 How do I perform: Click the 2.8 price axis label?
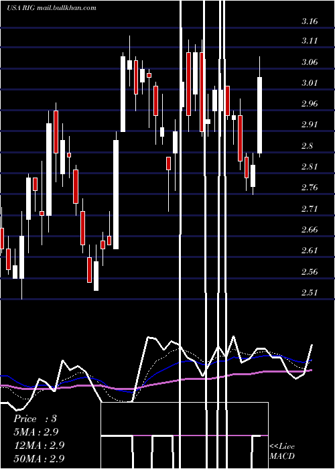[307, 146]
